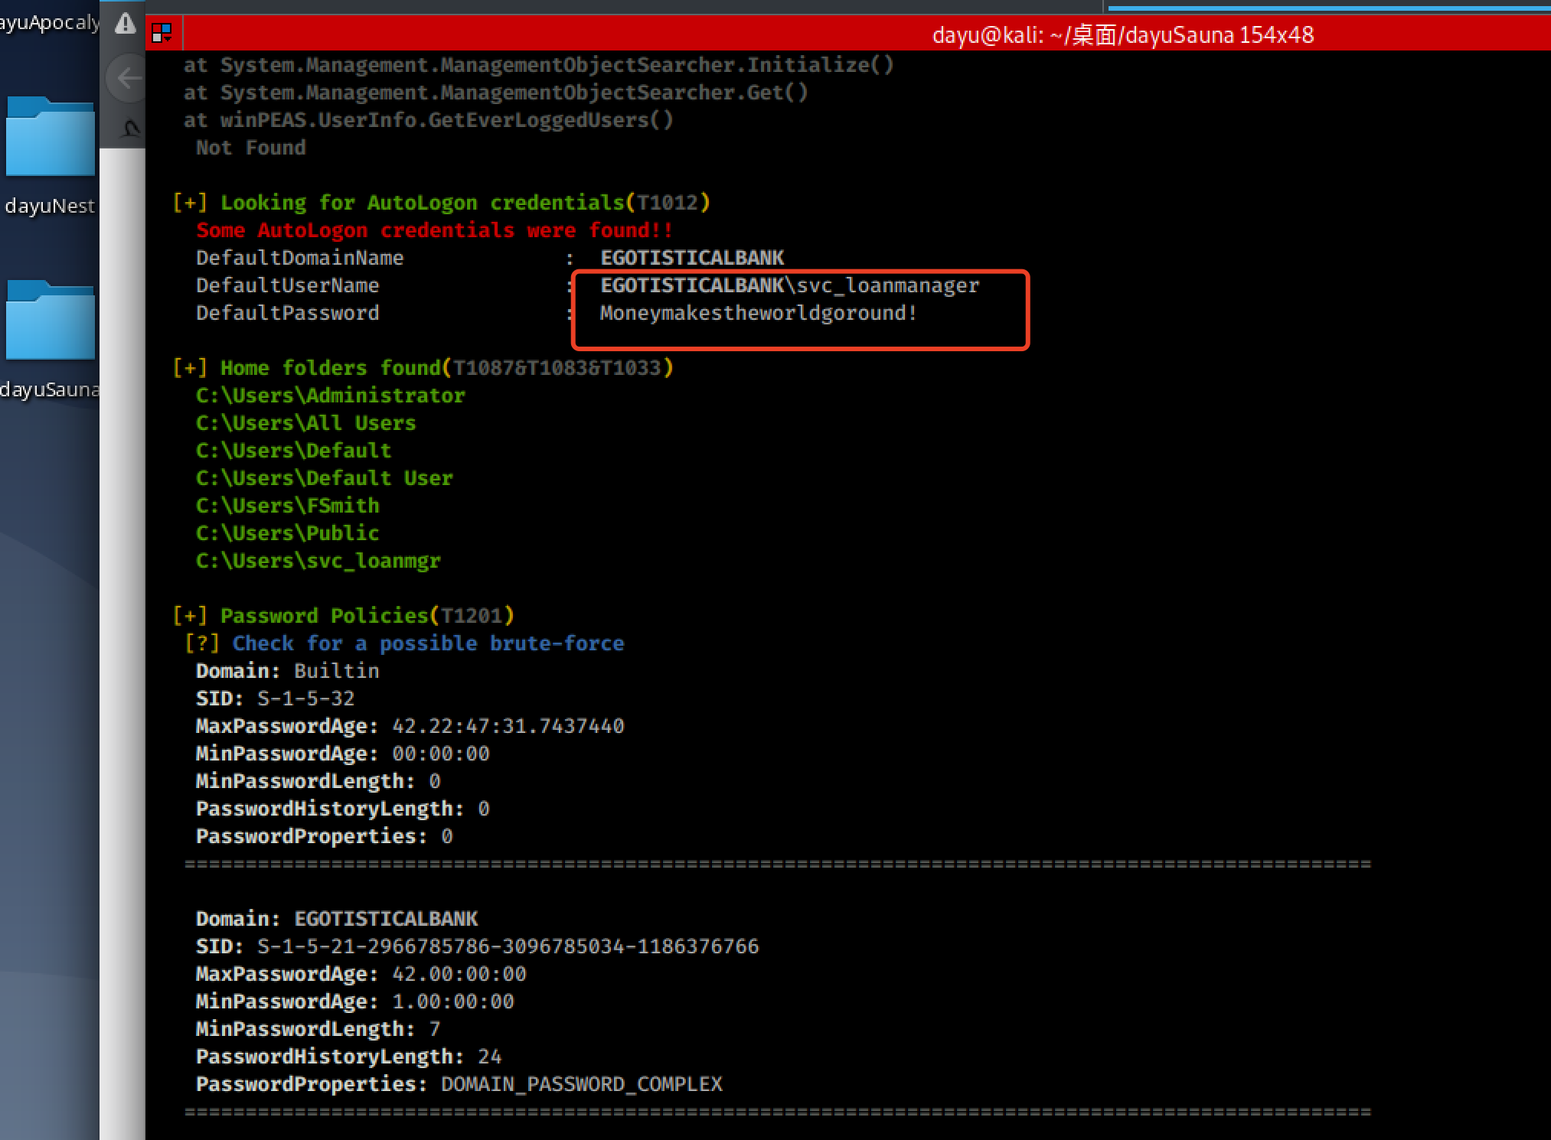The width and height of the screenshot is (1551, 1140).
Task: Select the C:\Users\Default User path
Action: click(x=324, y=478)
